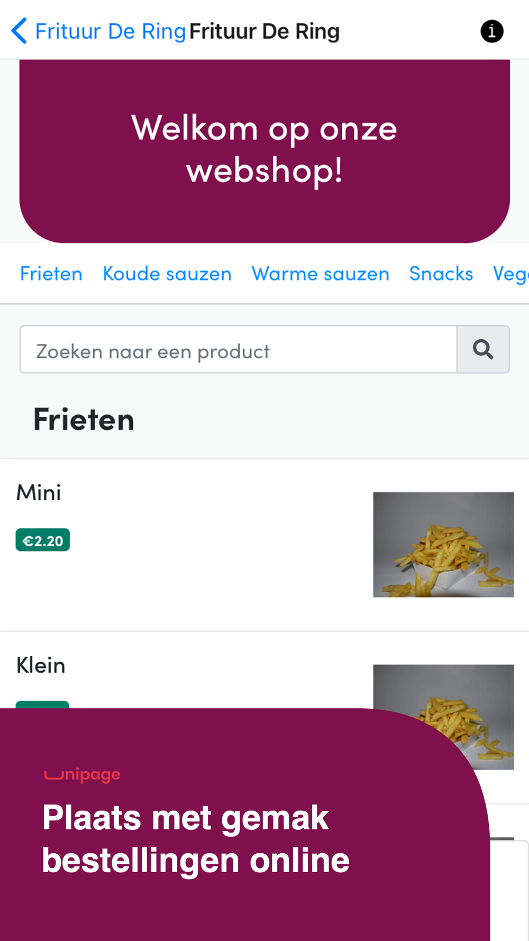Tap the €2.20 price badge
Image resolution: width=529 pixels, height=941 pixels.
coord(43,540)
